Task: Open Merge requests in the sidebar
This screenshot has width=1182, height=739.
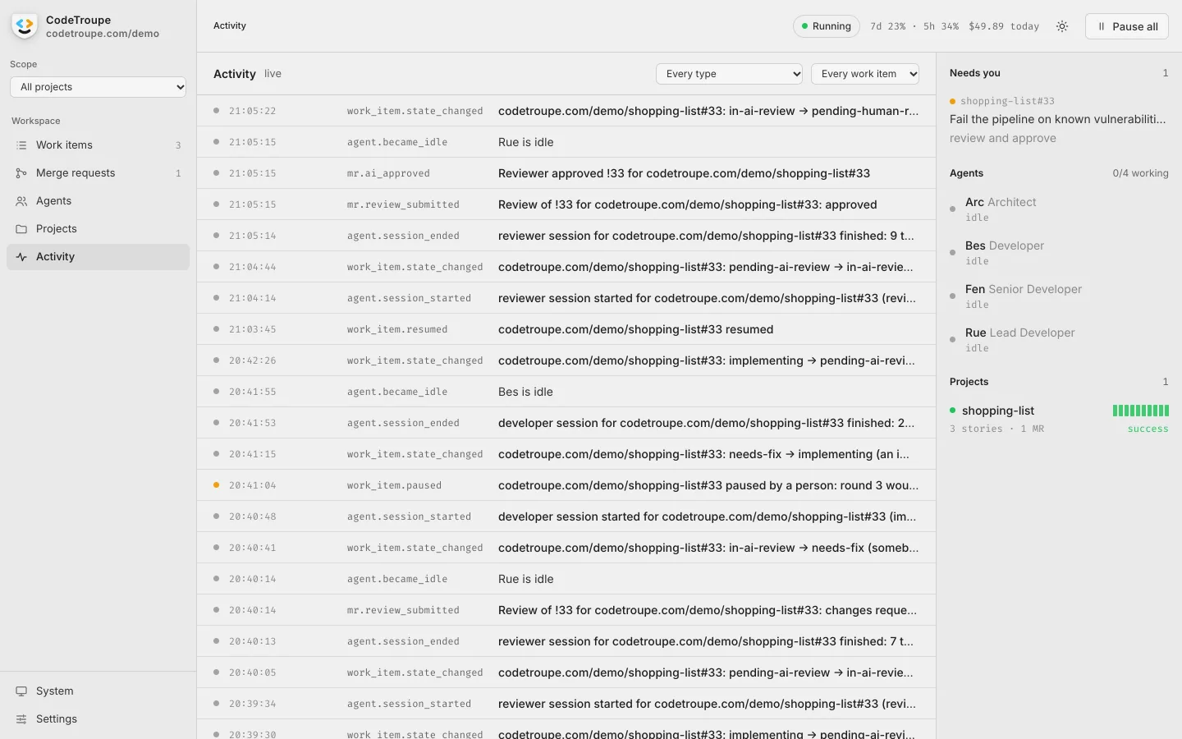Action: point(98,173)
